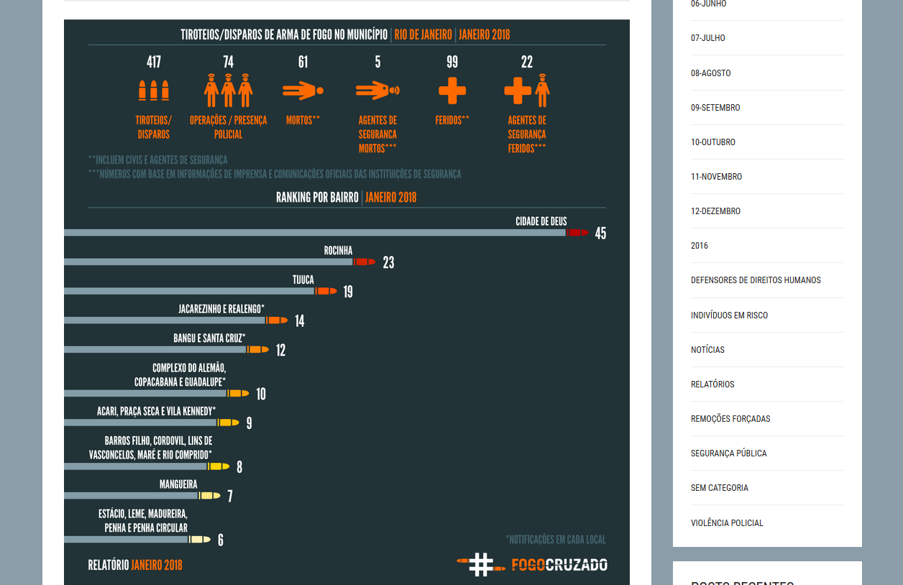Click the Rocinha ranking bar
903x585 pixels.
coord(208,262)
